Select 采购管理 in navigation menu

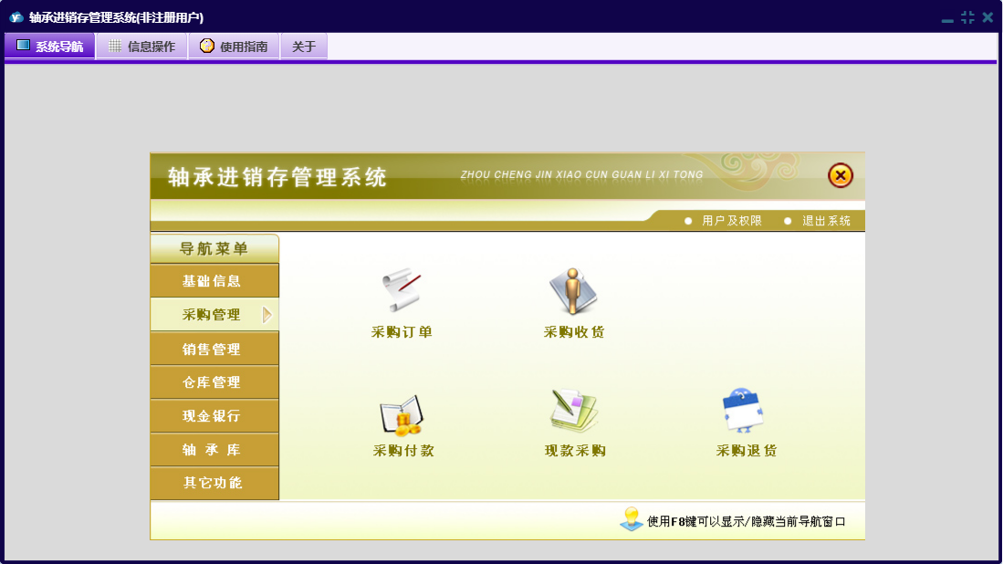(x=214, y=315)
